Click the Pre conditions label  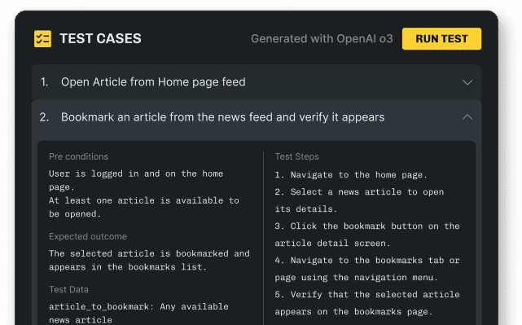78,156
